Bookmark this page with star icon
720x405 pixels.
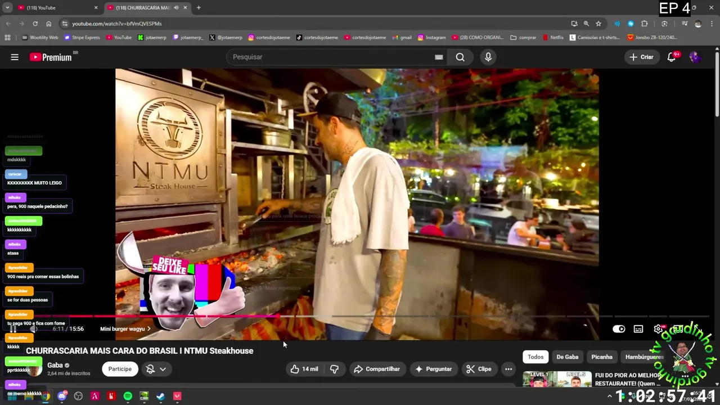598,24
